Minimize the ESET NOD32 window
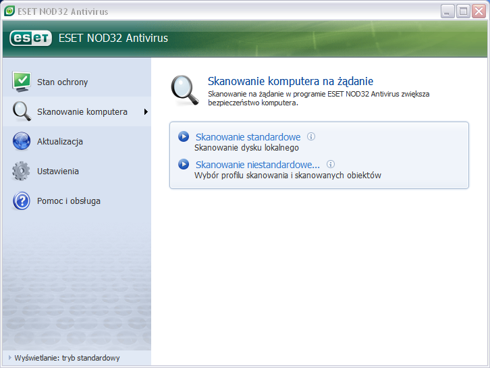Image resolution: width=490 pixels, height=368 pixels. [x=447, y=11]
